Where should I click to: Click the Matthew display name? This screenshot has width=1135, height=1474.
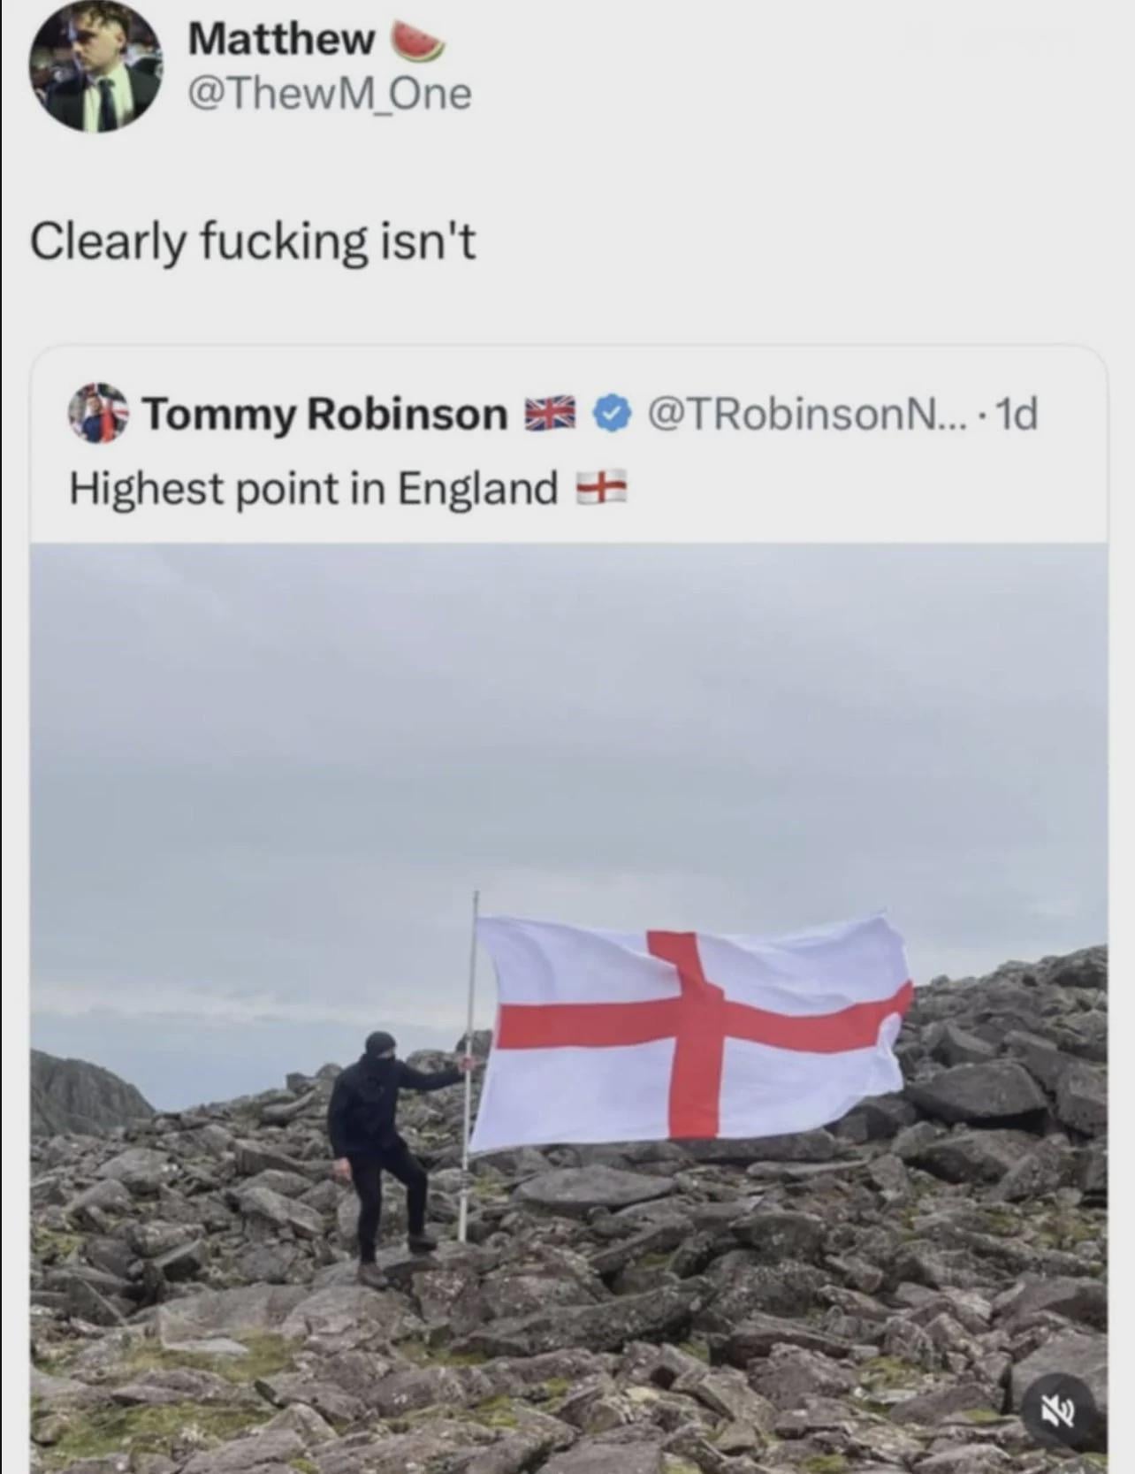(x=281, y=39)
